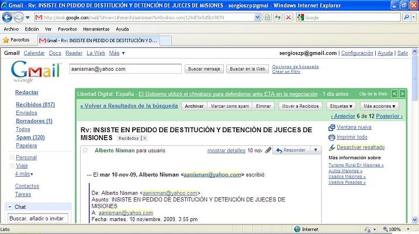Open the Favoritos menu

click(67, 29)
